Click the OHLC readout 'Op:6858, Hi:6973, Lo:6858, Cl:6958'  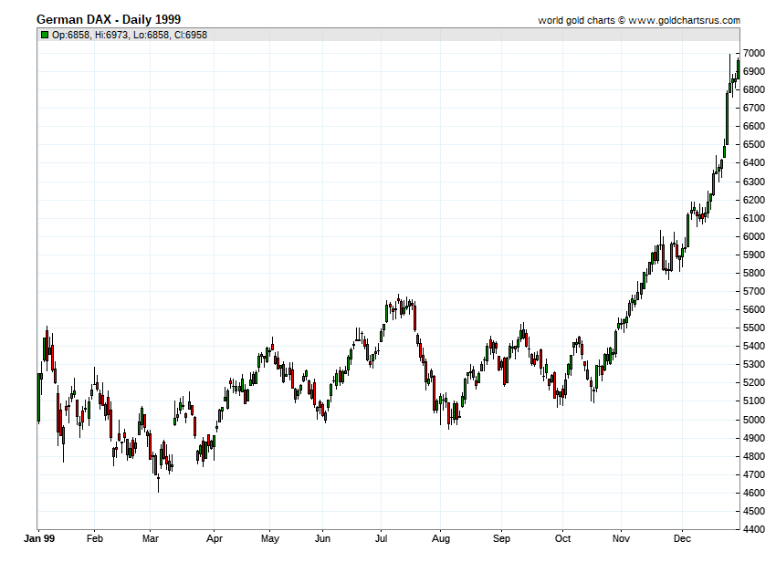coord(130,35)
